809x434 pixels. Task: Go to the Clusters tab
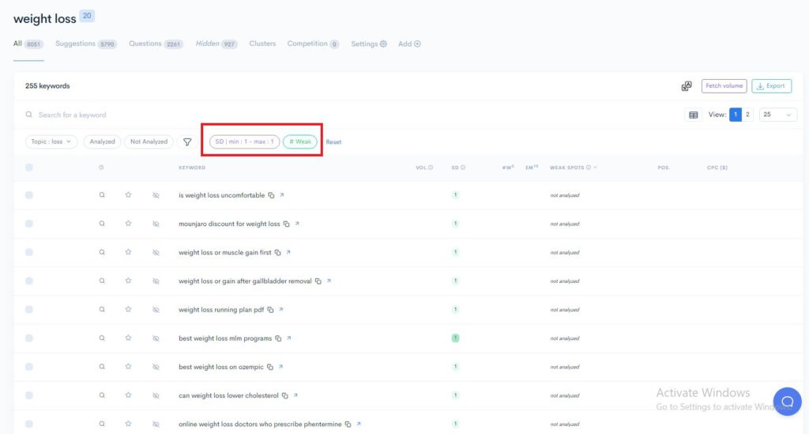coord(262,43)
